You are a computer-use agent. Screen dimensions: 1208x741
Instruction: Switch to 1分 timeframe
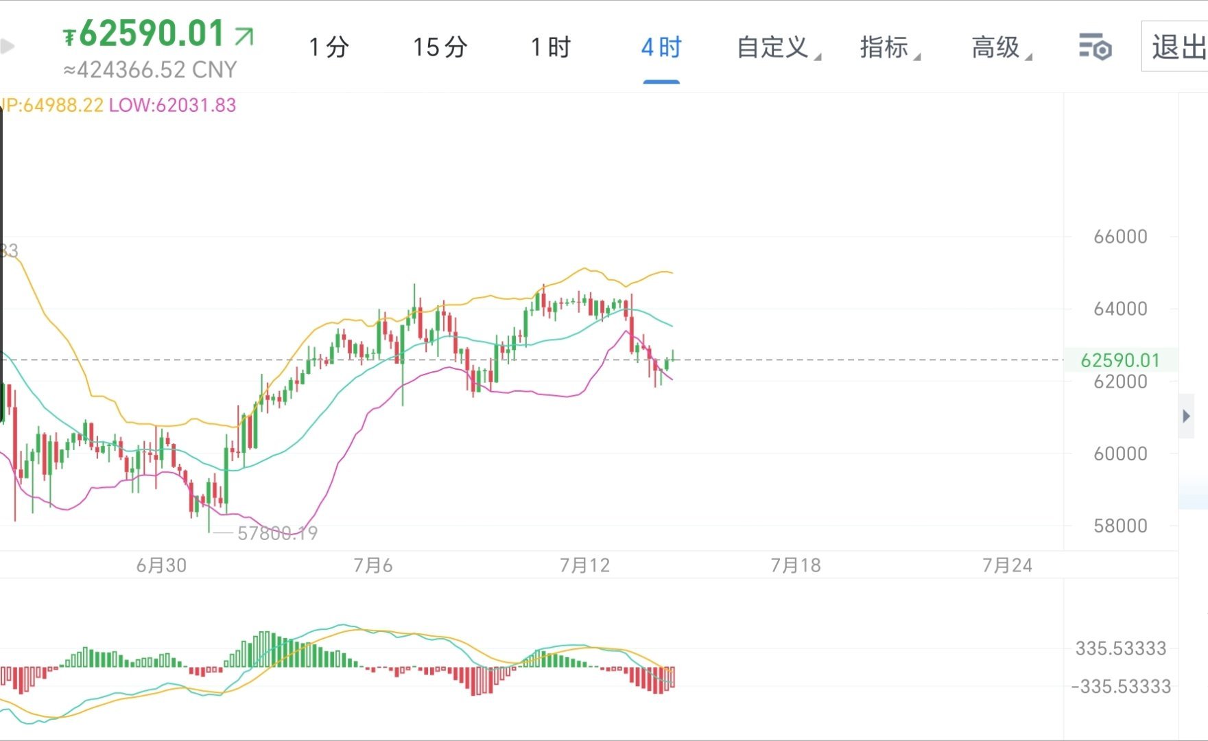click(329, 47)
